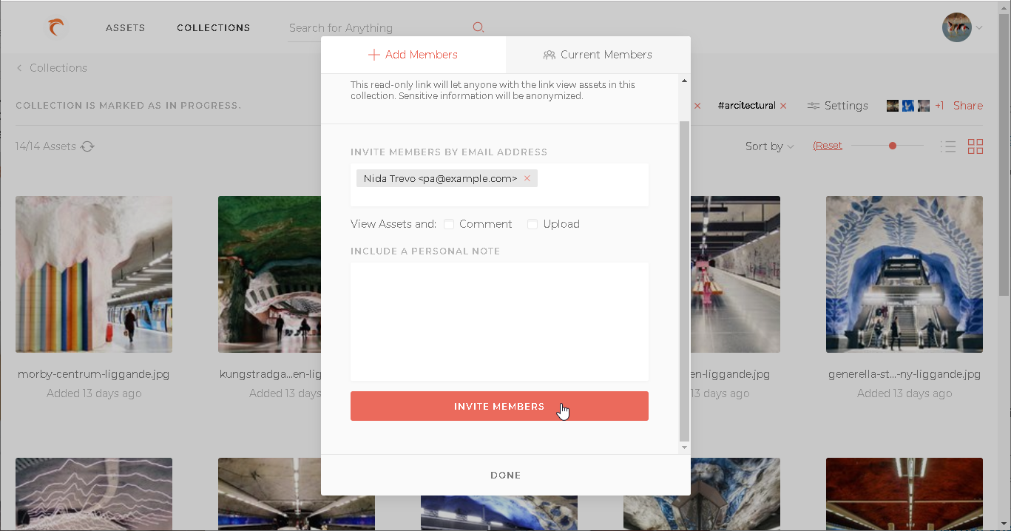The height and width of the screenshot is (531, 1011).
Task: Focus the Search for Anything field
Action: 379,28
